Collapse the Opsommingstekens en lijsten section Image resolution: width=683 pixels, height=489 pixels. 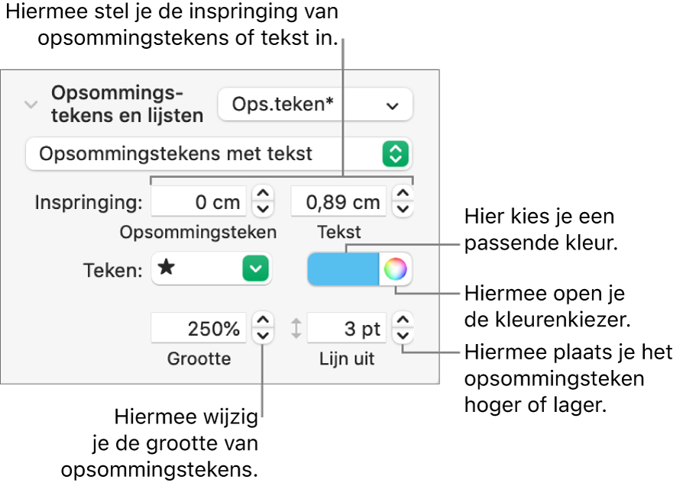pos(31,105)
